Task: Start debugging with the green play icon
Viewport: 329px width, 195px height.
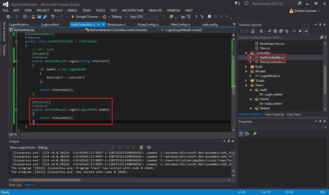Action: [73, 17]
